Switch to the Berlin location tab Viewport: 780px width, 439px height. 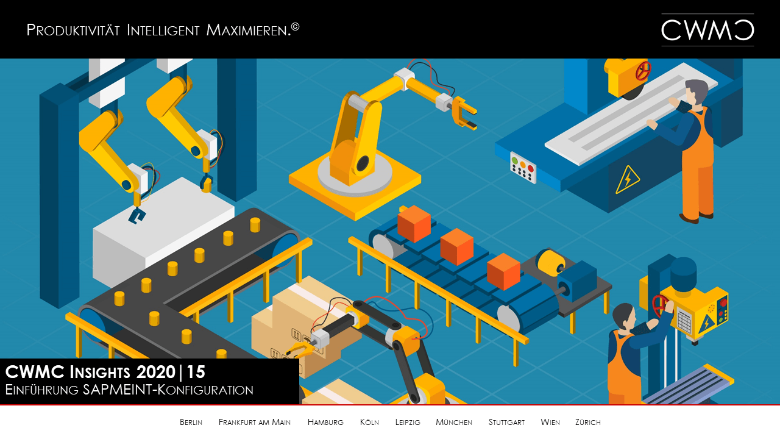point(191,422)
